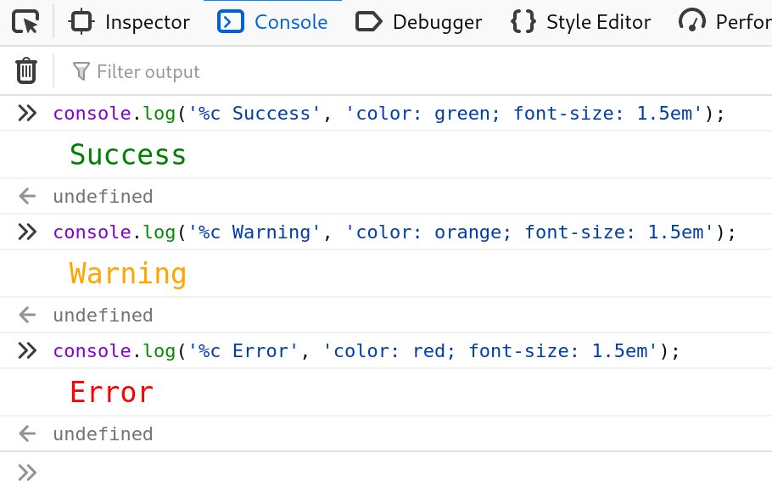Select the console.log Error command line

click(x=366, y=351)
